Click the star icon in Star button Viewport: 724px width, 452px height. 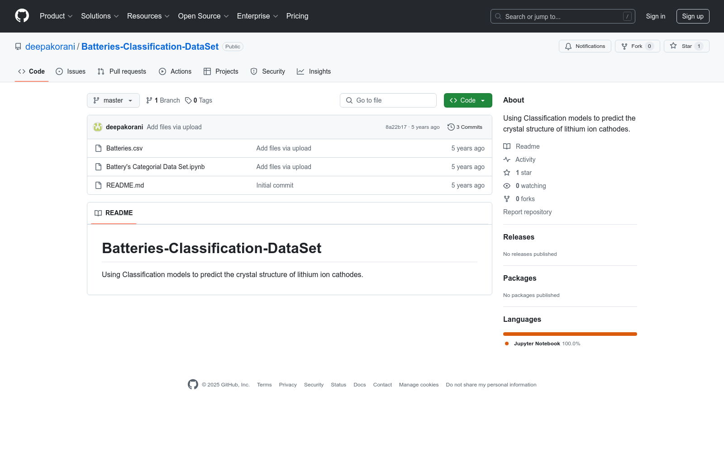click(x=673, y=46)
